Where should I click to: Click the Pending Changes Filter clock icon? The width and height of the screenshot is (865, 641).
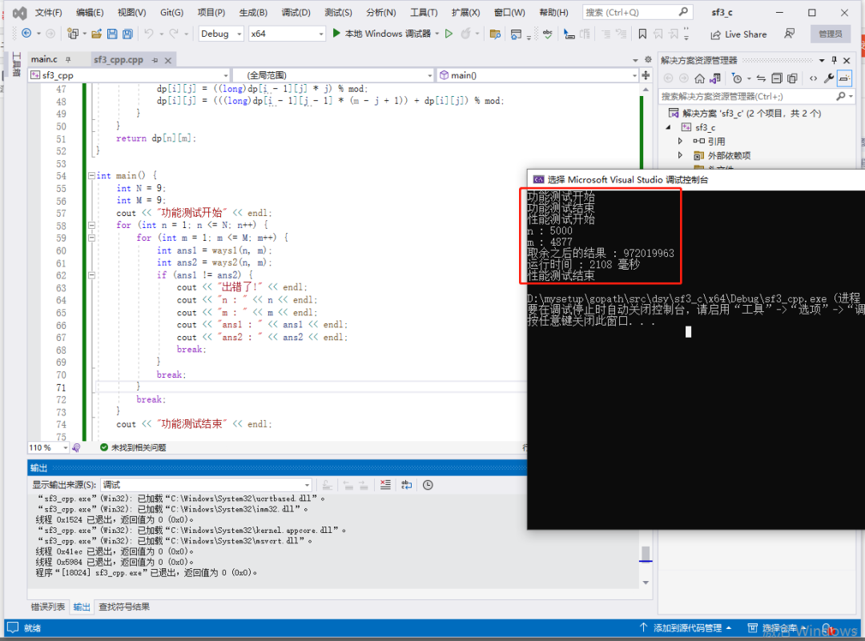coord(737,78)
